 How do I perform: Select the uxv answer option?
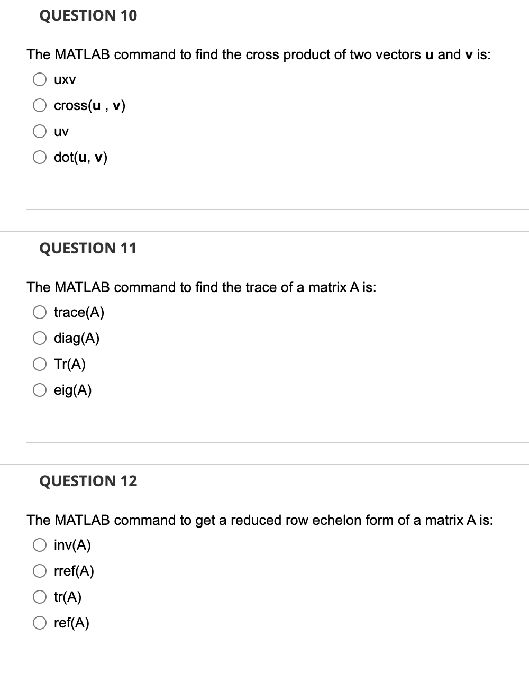40,79
